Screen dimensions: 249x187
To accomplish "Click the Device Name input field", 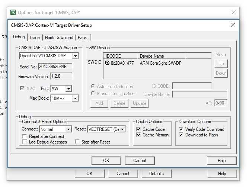I will tap(200, 94).
